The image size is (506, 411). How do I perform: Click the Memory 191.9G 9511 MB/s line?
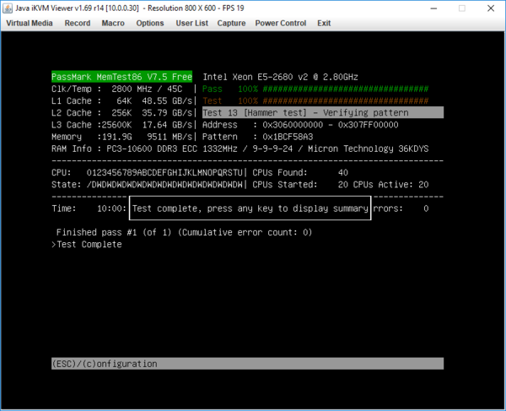tap(122, 137)
